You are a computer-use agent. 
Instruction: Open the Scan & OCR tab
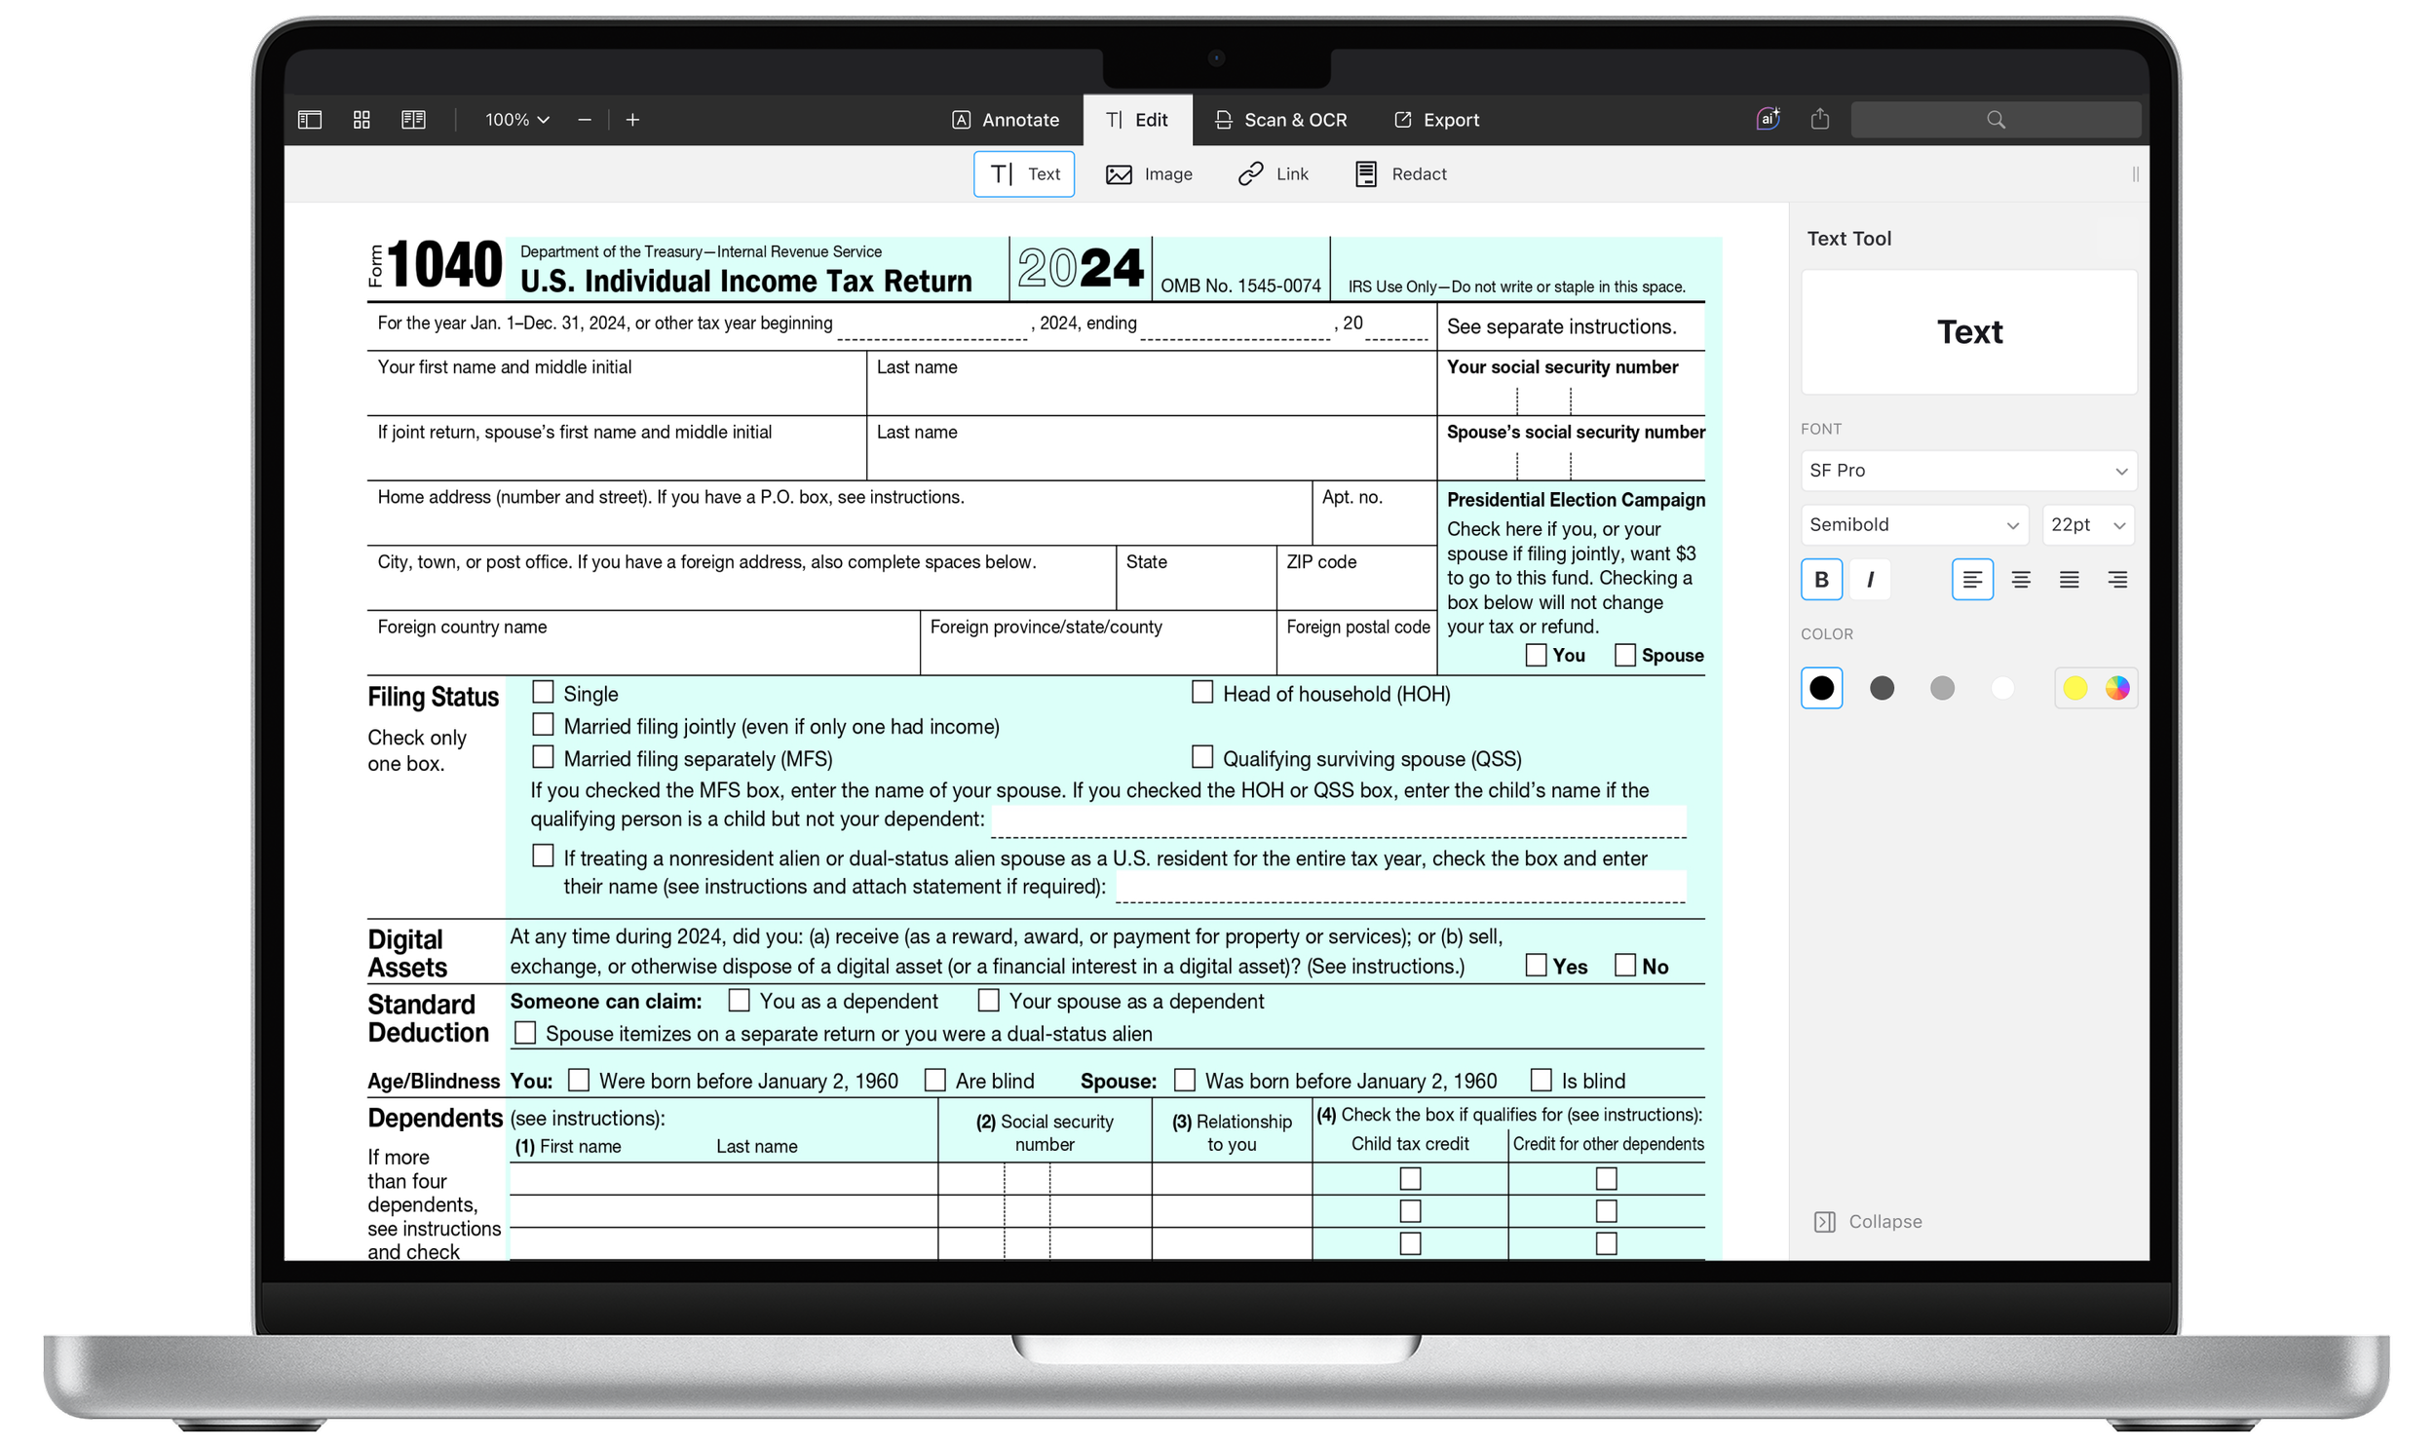pos(1281,120)
